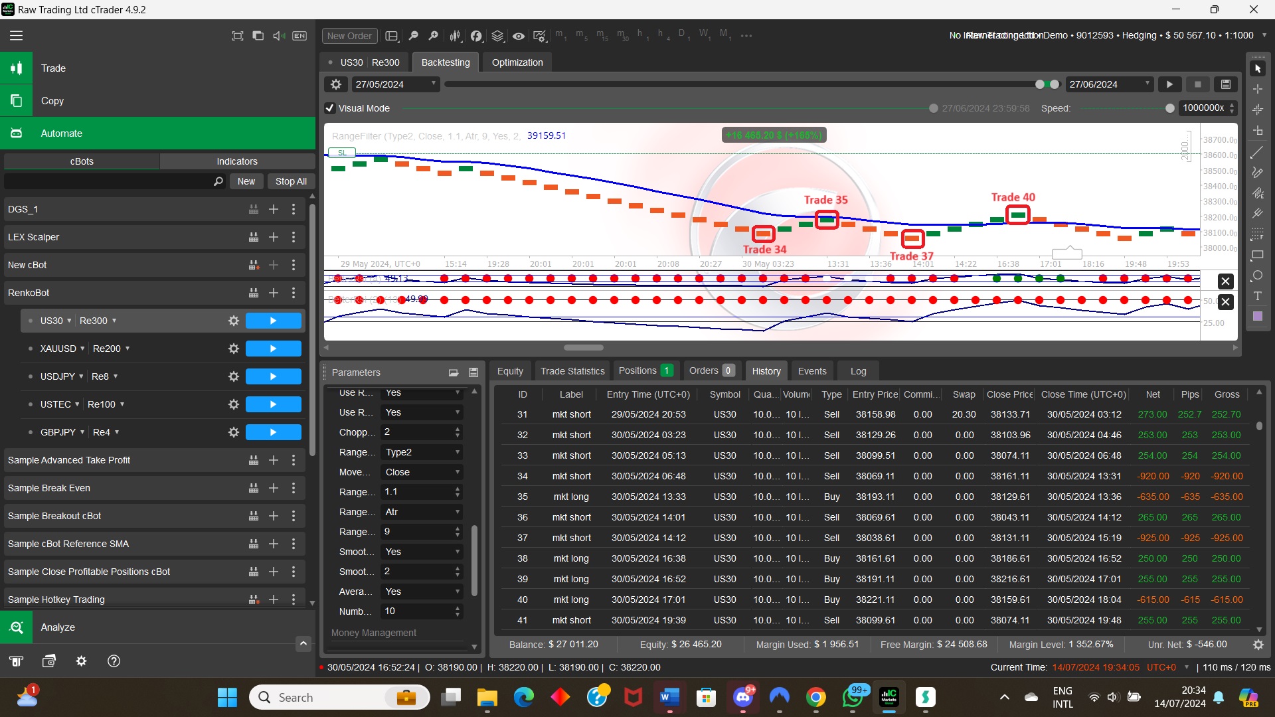Viewport: 1275px width, 717px height.
Task: Select the Fibonacci retracement tool
Action: point(1258,234)
